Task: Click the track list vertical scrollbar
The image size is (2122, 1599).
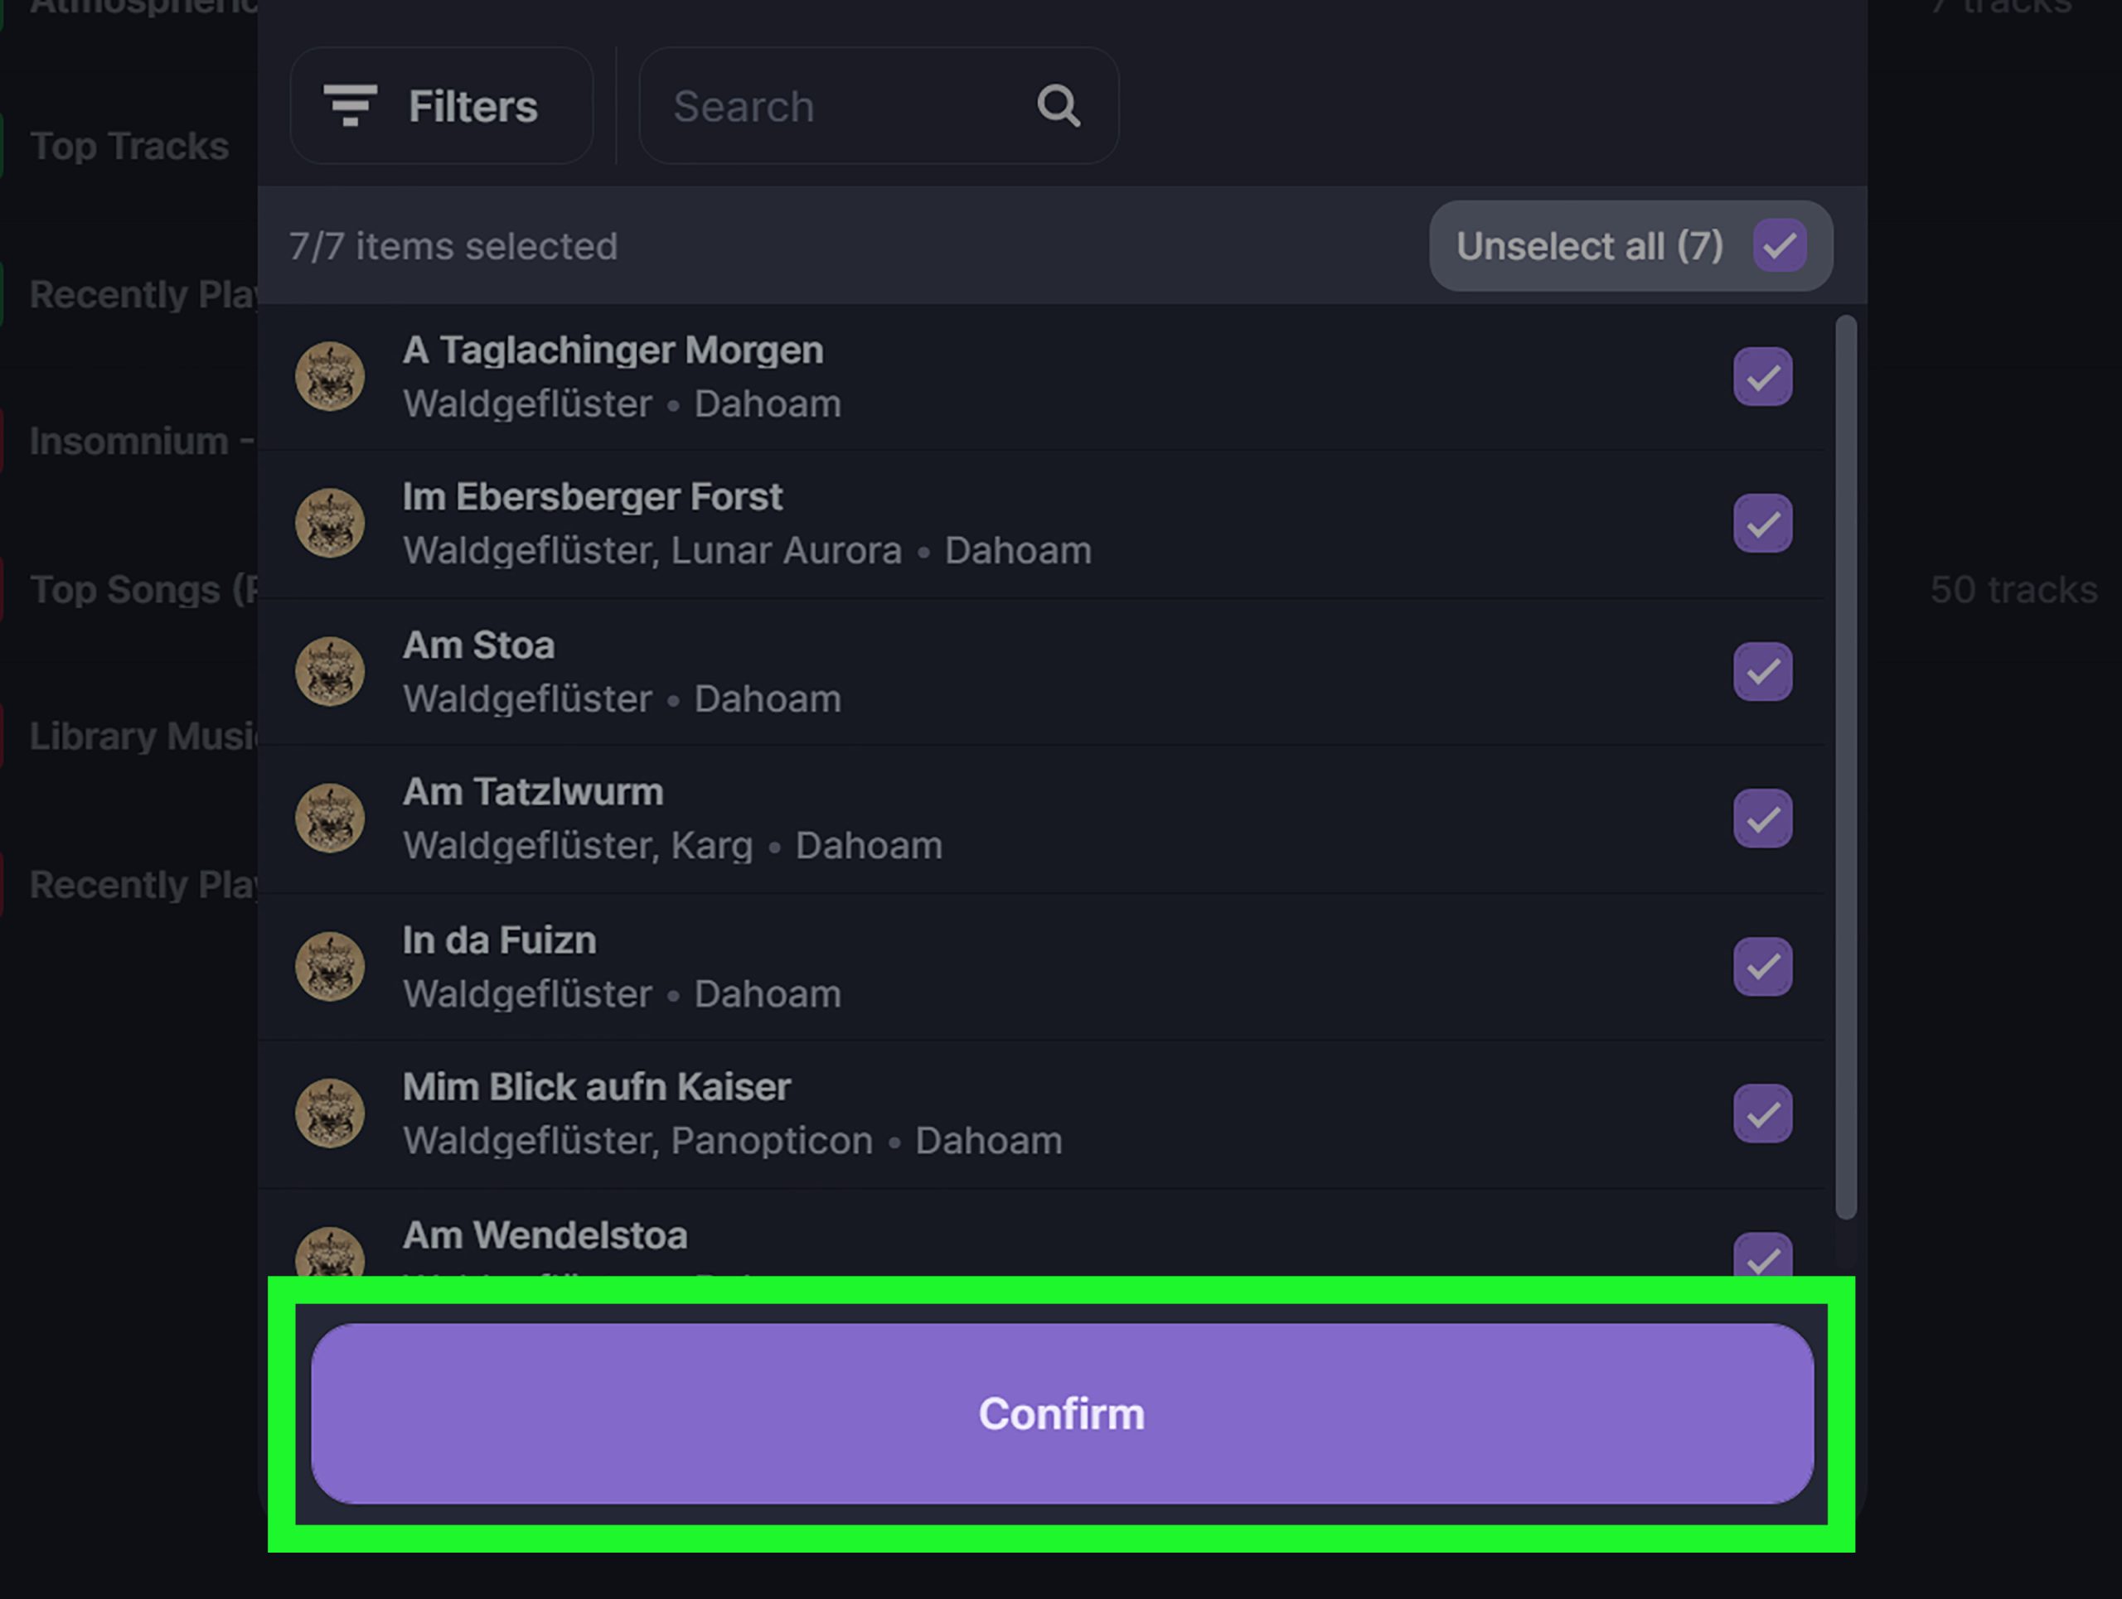Action: (1846, 767)
